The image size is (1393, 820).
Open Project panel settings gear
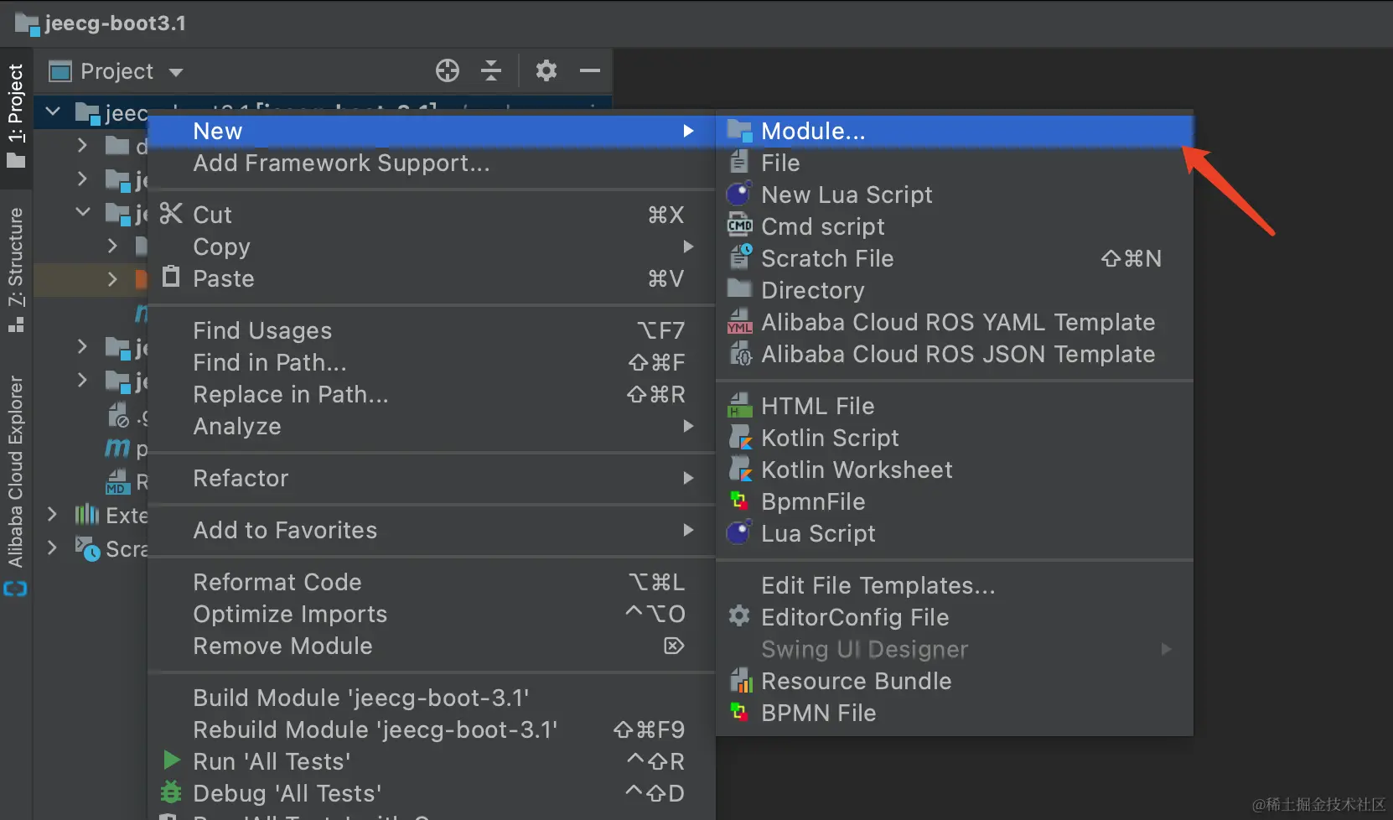pos(546,71)
